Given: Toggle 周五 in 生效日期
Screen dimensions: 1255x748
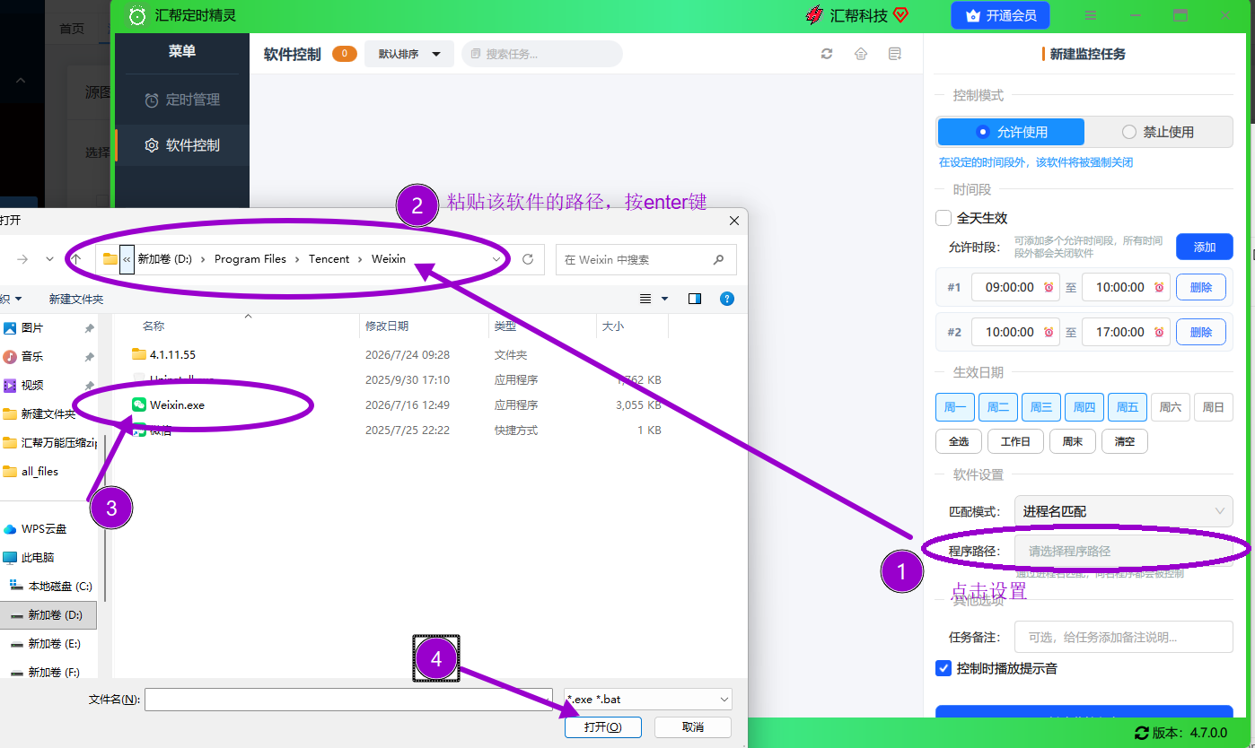Looking at the screenshot, I should 1128,407.
